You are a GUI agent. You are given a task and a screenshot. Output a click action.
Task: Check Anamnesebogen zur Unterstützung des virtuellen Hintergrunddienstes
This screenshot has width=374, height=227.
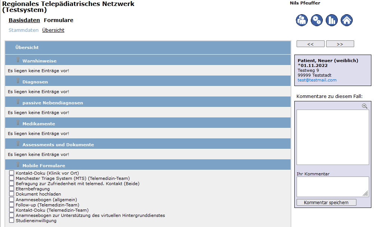12,215
